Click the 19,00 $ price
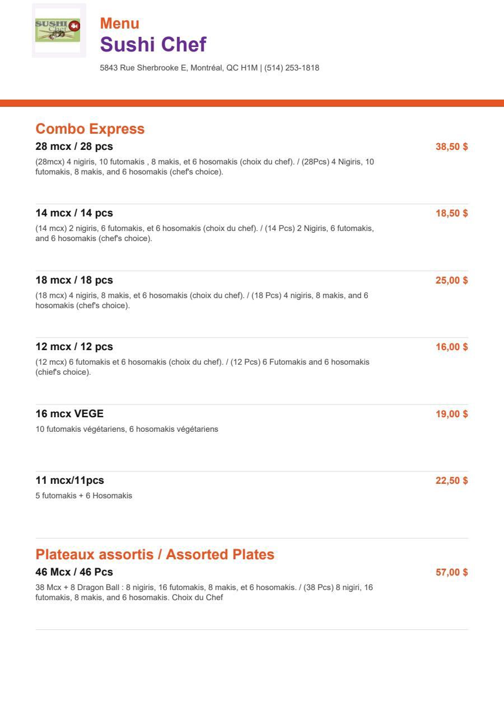Viewport: 504px width, 712px height. point(451,414)
